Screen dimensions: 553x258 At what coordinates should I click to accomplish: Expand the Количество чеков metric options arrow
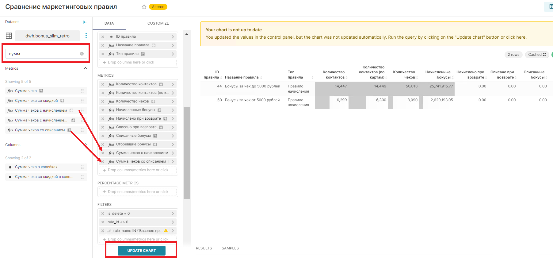[173, 102]
